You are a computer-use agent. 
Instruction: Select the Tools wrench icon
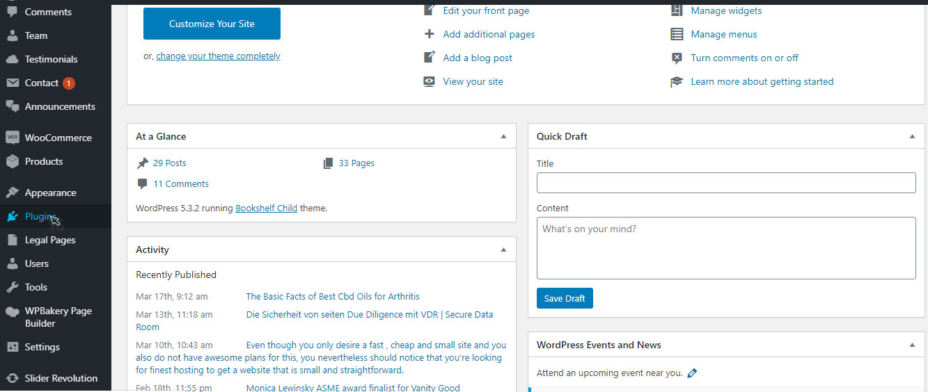(x=13, y=287)
